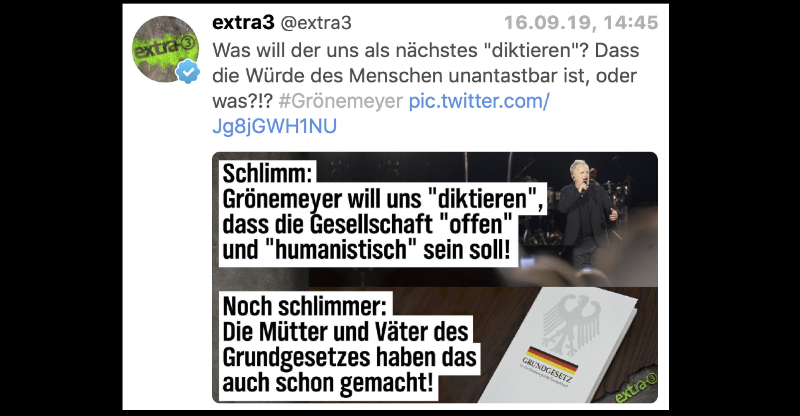The width and height of the screenshot is (800, 416).
Task: Click the green extra3 watermark logo
Action: point(636,389)
